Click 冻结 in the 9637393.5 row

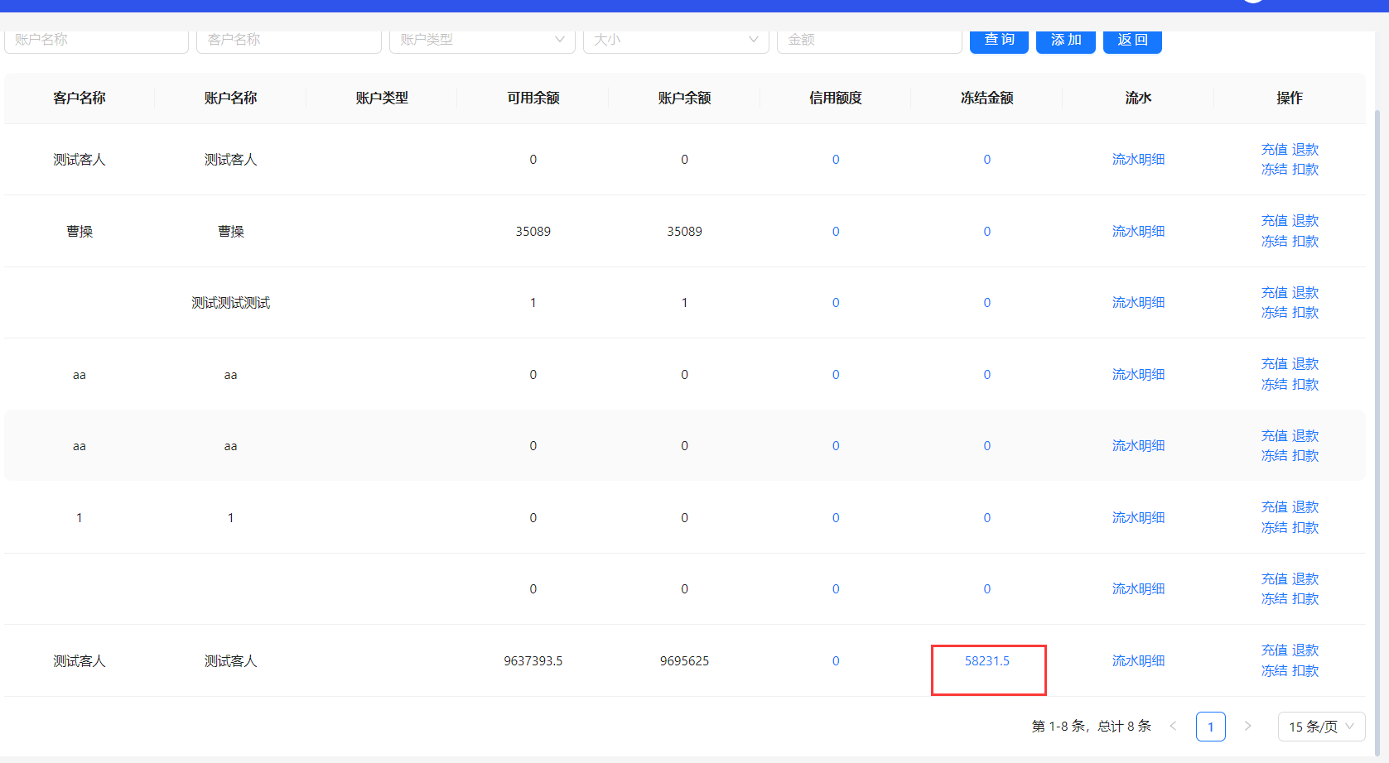pos(1274,671)
